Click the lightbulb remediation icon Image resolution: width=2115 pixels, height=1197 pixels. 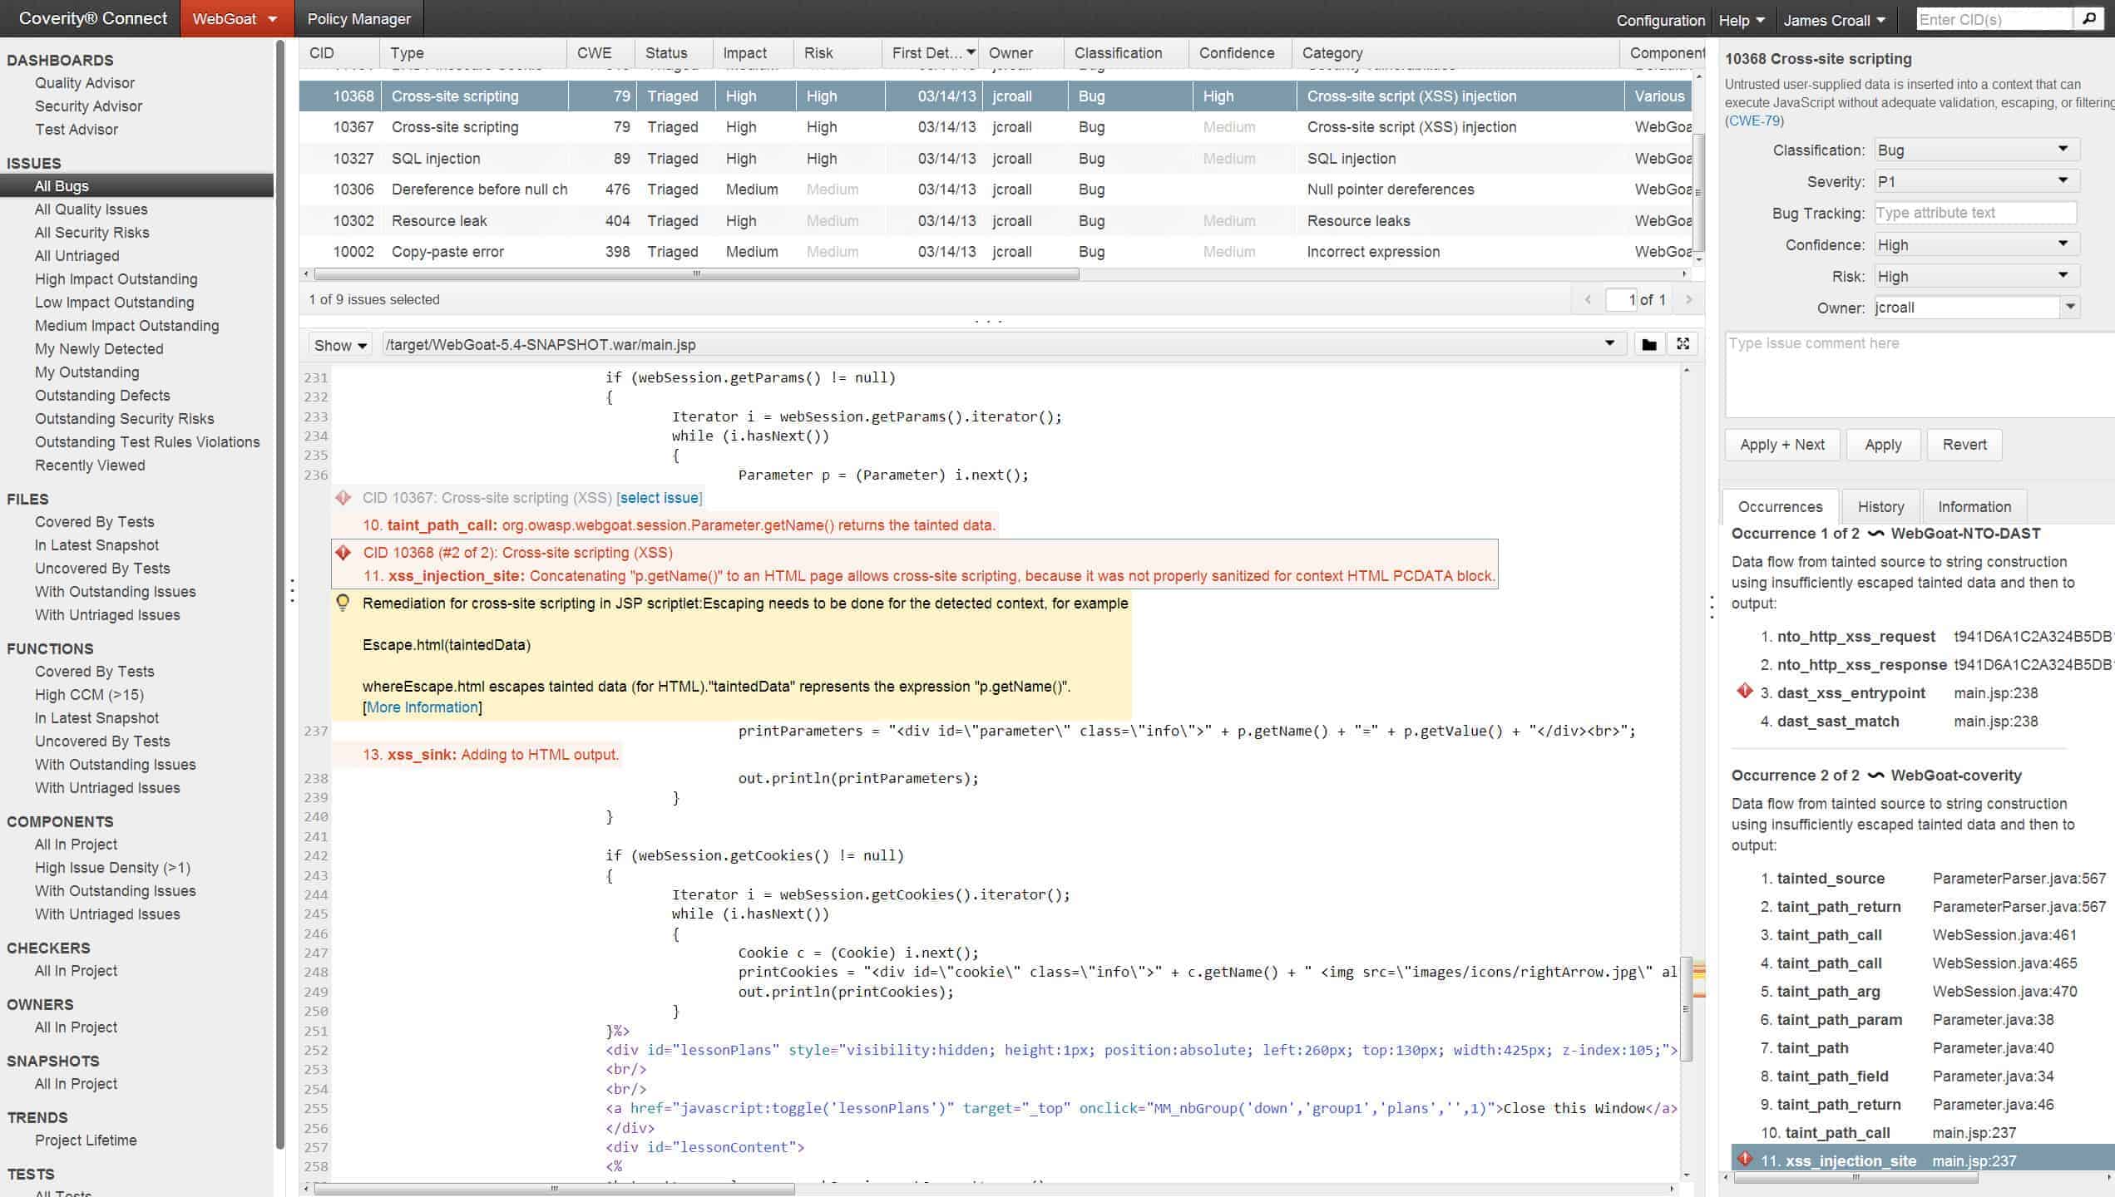343,603
